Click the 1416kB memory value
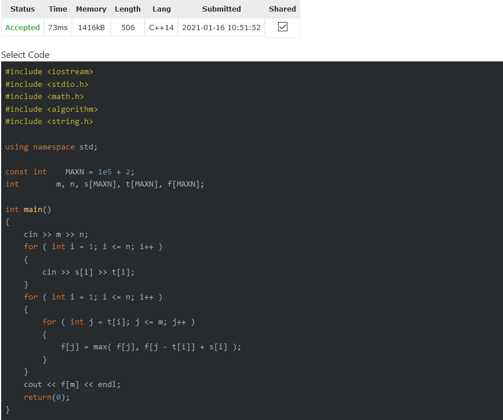 (91, 27)
